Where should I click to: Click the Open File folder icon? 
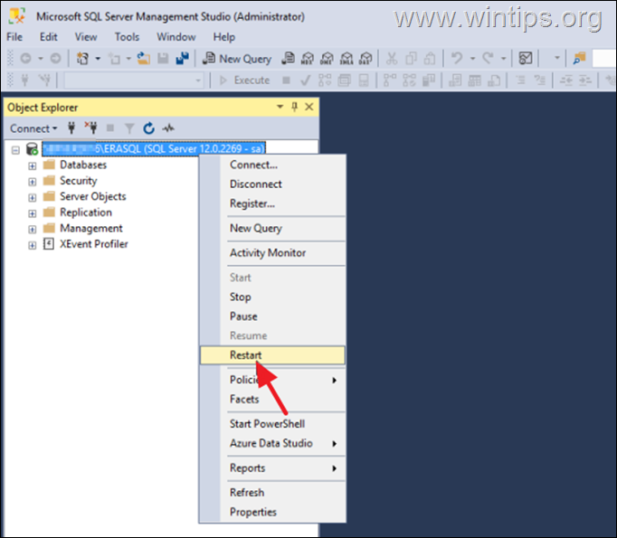[144, 59]
